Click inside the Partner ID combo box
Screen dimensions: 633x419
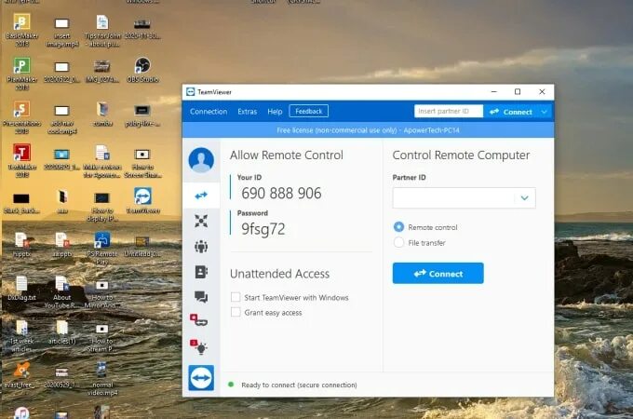click(453, 197)
